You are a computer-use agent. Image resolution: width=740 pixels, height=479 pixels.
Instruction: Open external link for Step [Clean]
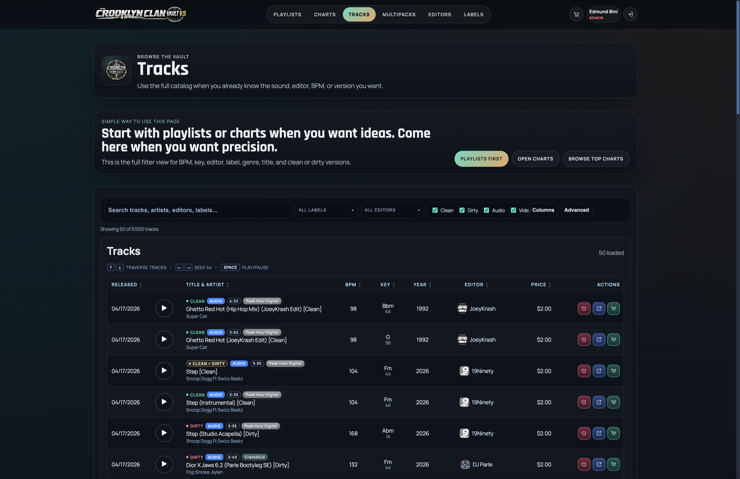click(599, 371)
